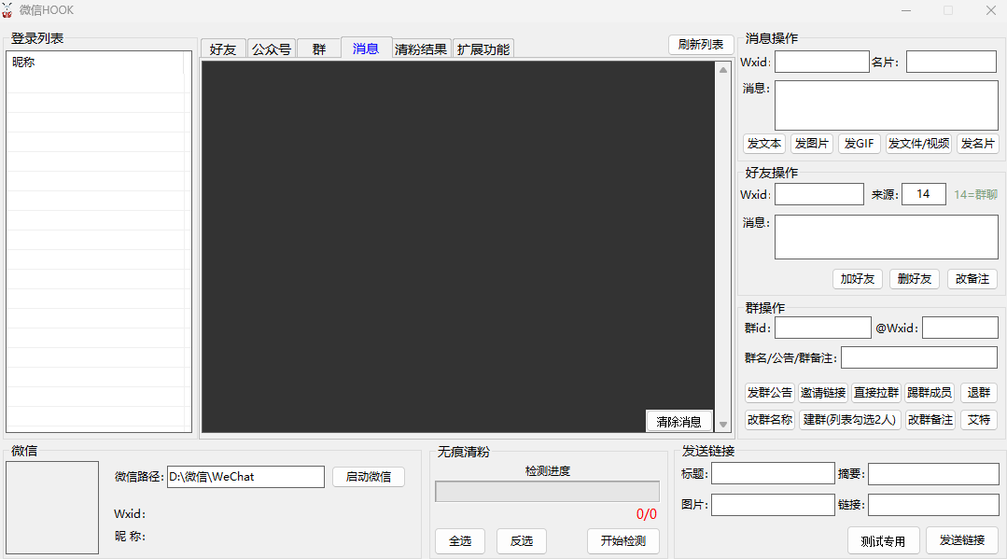Click the scroll up arrow in message panel
Image resolution: width=1007 pixels, height=559 pixels.
(x=722, y=70)
